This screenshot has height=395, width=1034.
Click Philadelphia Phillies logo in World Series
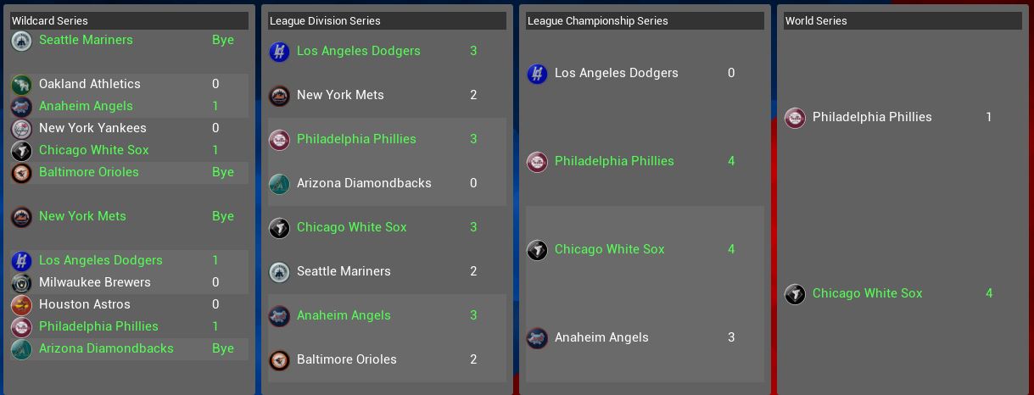pyautogui.click(x=795, y=117)
